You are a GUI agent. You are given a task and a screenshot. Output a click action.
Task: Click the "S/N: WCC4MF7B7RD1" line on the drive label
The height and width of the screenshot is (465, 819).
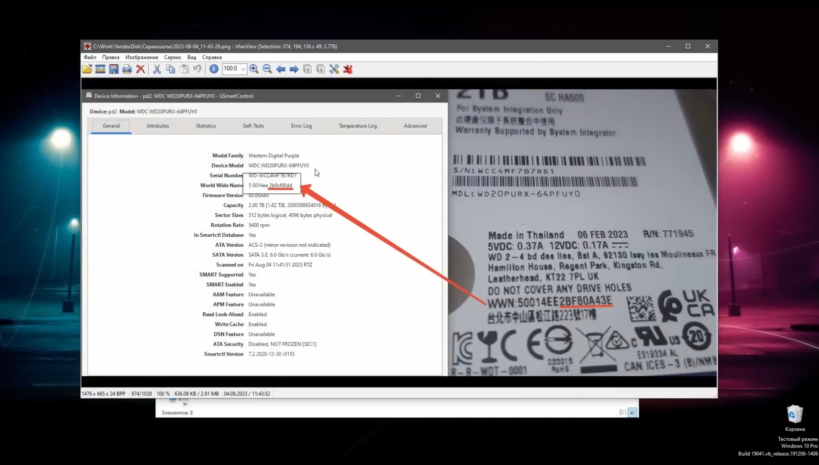tap(504, 171)
